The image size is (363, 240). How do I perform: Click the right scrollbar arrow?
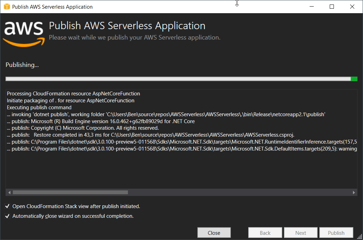(353, 192)
